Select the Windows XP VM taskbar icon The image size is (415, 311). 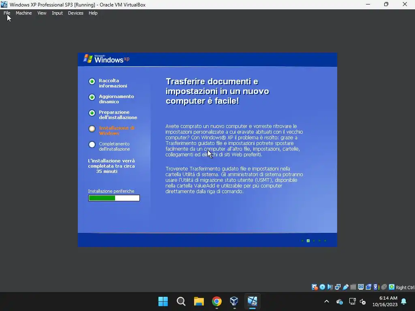pos(252,301)
